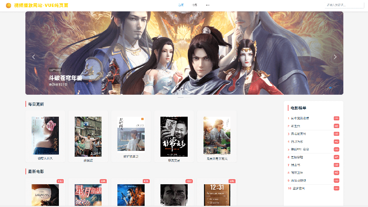This screenshot has width=368, height=207.
Task: Click the 国产动漫 tag on banner
Action: click(55, 70)
